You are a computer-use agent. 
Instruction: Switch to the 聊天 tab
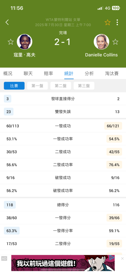[28, 73]
